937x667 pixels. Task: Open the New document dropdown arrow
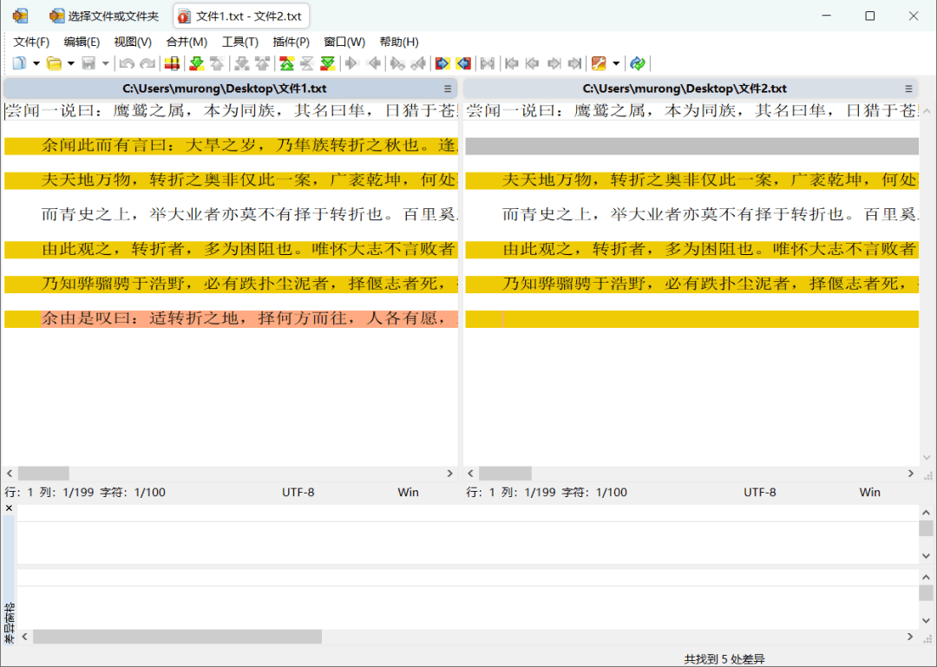click(x=36, y=62)
